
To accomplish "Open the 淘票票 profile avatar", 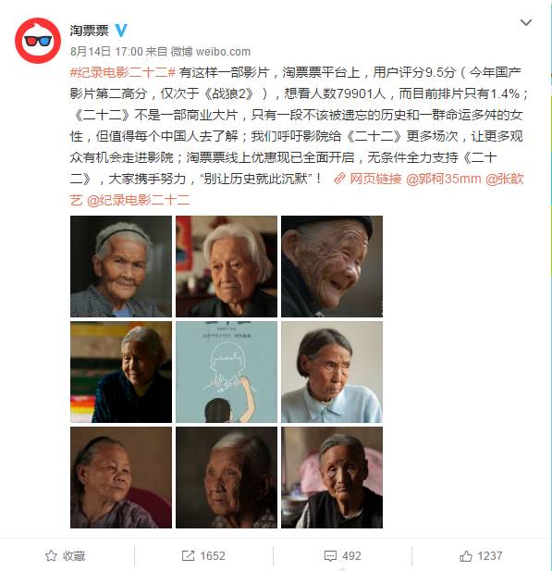I will coord(38,41).
